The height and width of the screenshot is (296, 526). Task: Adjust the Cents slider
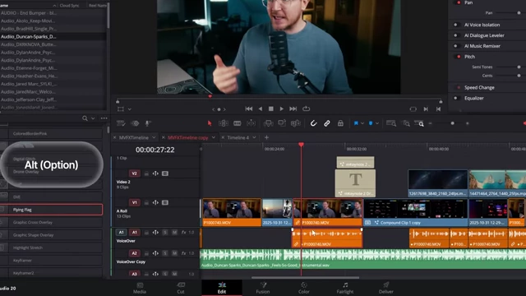[519, 76]
